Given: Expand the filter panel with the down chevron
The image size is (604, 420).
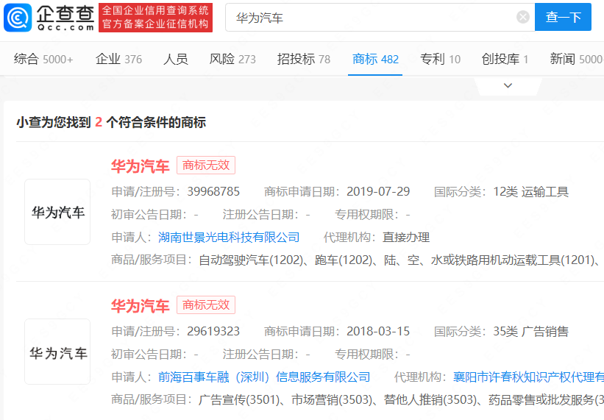Looking at the screenshot, I should click(508, 85).
